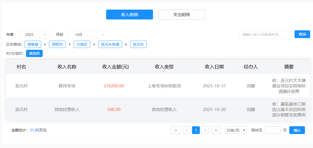Go to first page double-arrow icon
The image size is (313, 148).
point(175,130)
